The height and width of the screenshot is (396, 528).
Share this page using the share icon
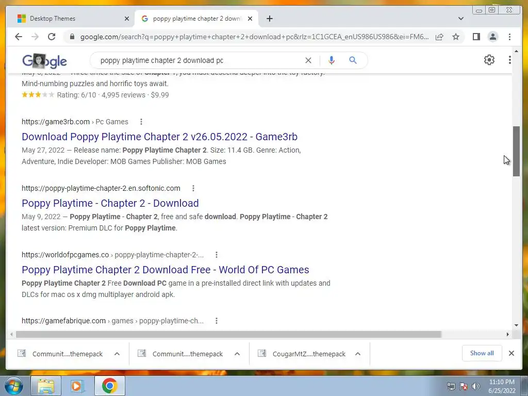click(x=439, y=37)
